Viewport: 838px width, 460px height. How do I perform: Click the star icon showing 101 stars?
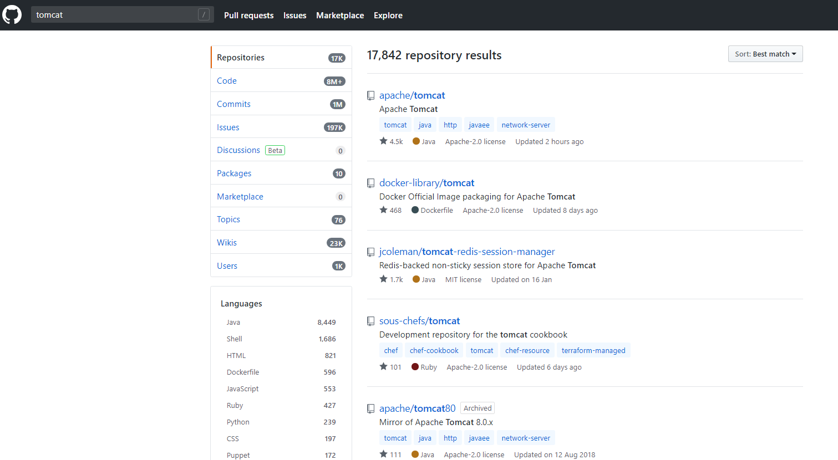click(383, 367)
